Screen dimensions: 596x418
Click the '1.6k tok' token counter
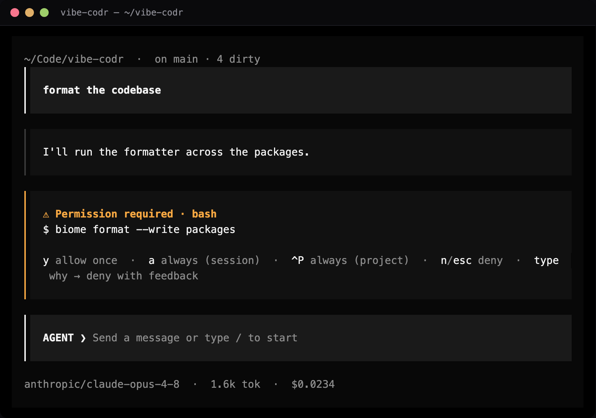[x=235, y=384]
